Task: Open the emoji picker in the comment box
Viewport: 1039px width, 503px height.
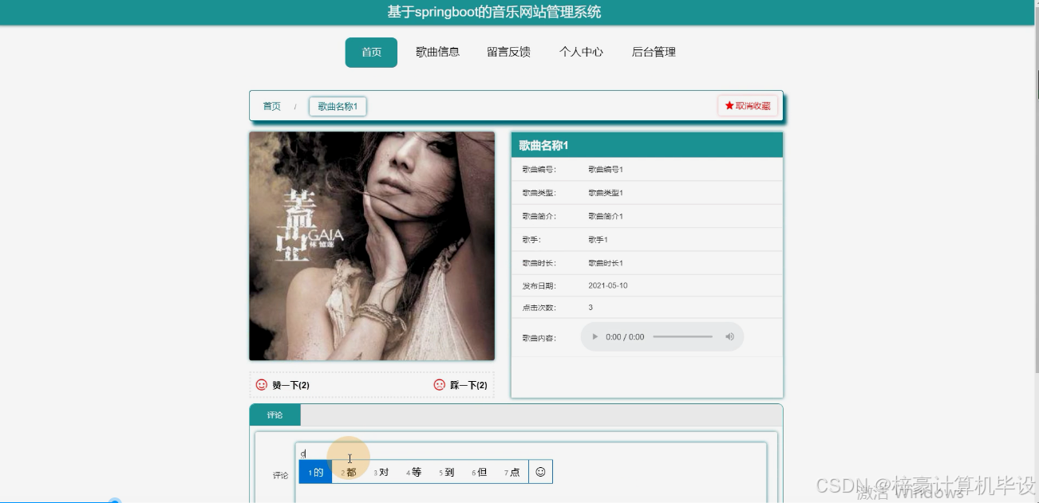Action: [541, 471]
